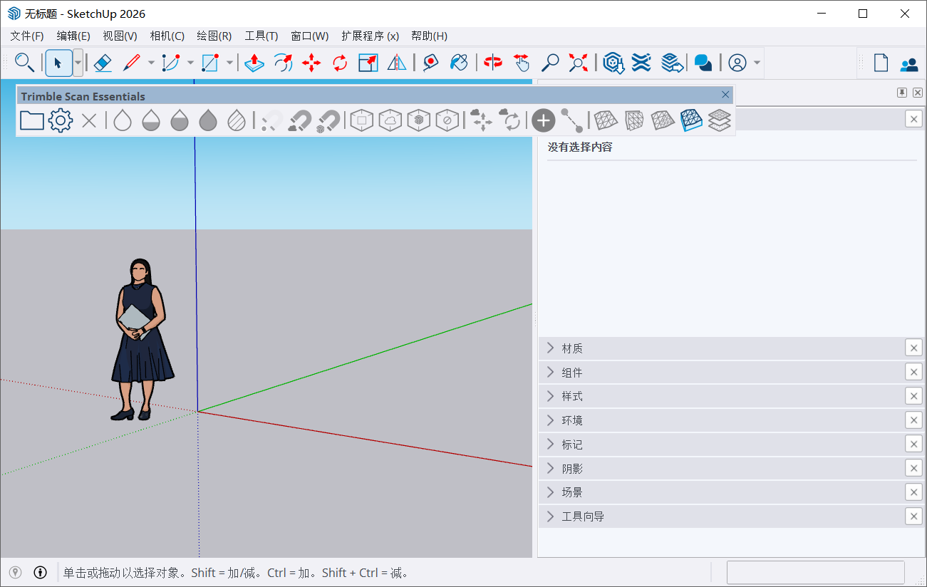This screenshot has height=587, width=927.
Task: Open the Arc tool dropdown arrow
Action: pos(190,63)
